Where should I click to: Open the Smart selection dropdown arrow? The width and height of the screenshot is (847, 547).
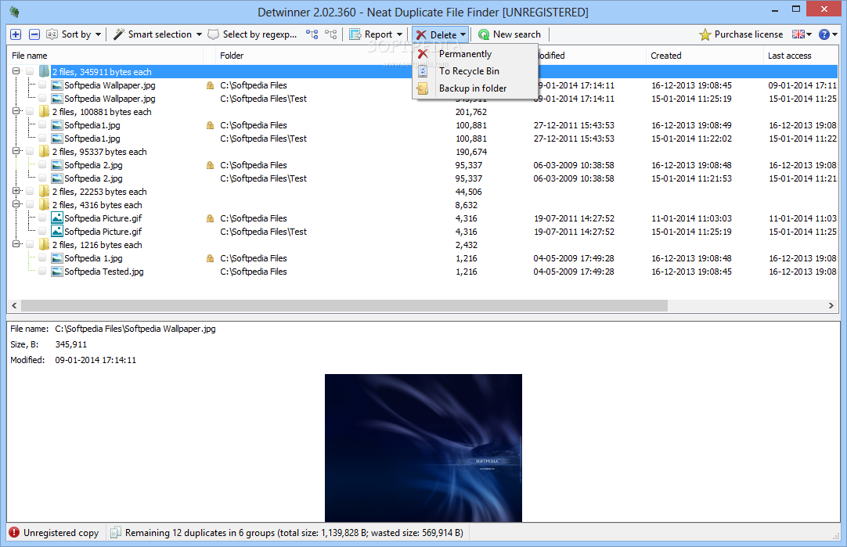(199, 34)
